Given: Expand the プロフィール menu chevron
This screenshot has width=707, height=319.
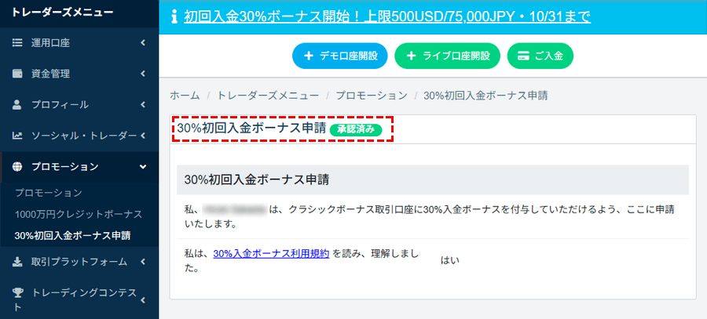Looking at the screenshot, I should (142, 104).
